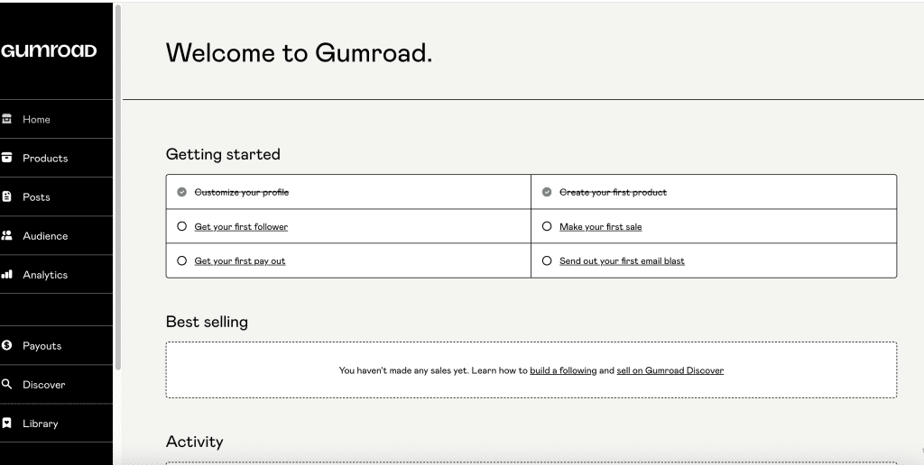Click the Posts document icon
Image resolution: width=924 pixels, height=465 pixels.
point(7,196)
